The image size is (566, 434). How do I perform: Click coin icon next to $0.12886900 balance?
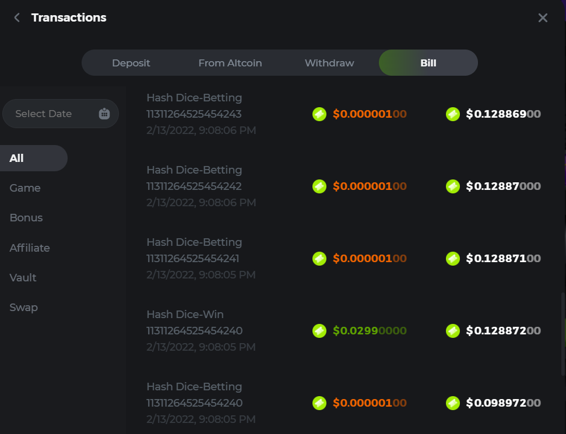(453, 114)
